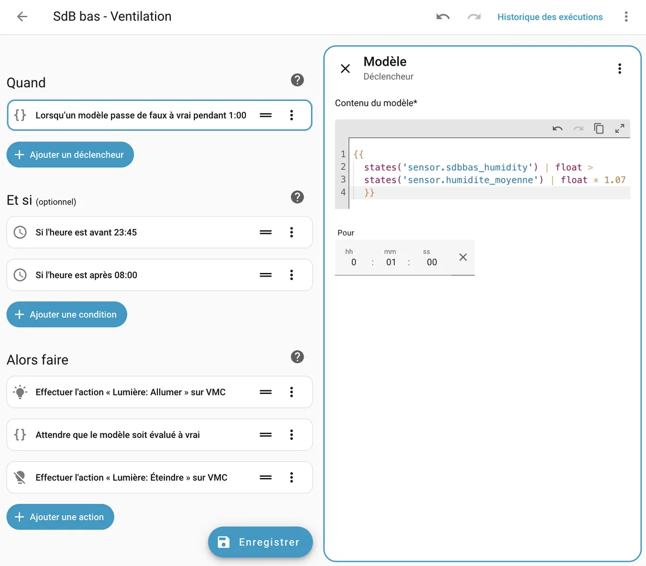The width and height of the screenshot is (646, 566).
Task: Go back using the arrow icon
Action: (x=22, y=16)
